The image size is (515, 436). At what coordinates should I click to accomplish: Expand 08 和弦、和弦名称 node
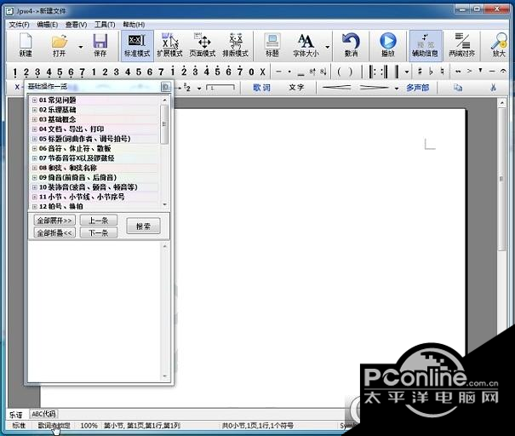point(35,168)
